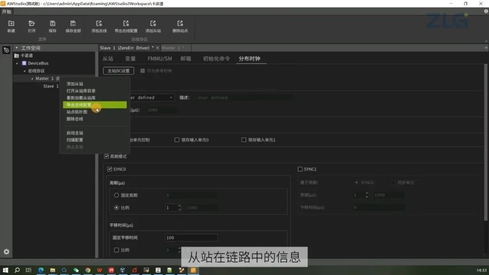Screen dimensions: 489x275
Task: Switch to the 变量 tab
Action: pyautogui.click(x=130, y=58)
